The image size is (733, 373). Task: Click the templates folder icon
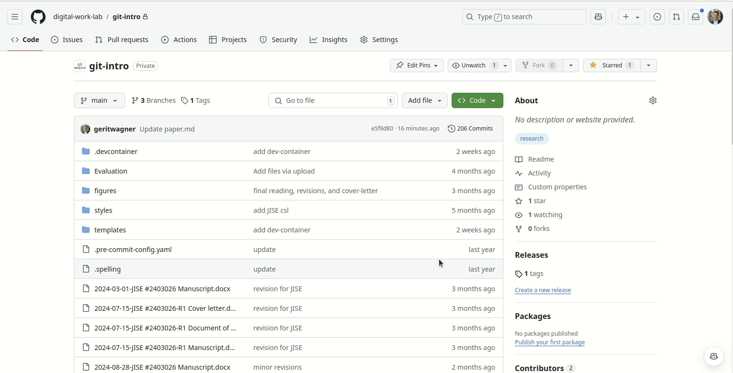tap(86, 230)
